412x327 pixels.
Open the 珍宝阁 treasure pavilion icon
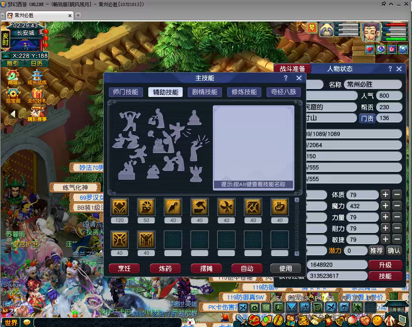[x=13, y=95]
